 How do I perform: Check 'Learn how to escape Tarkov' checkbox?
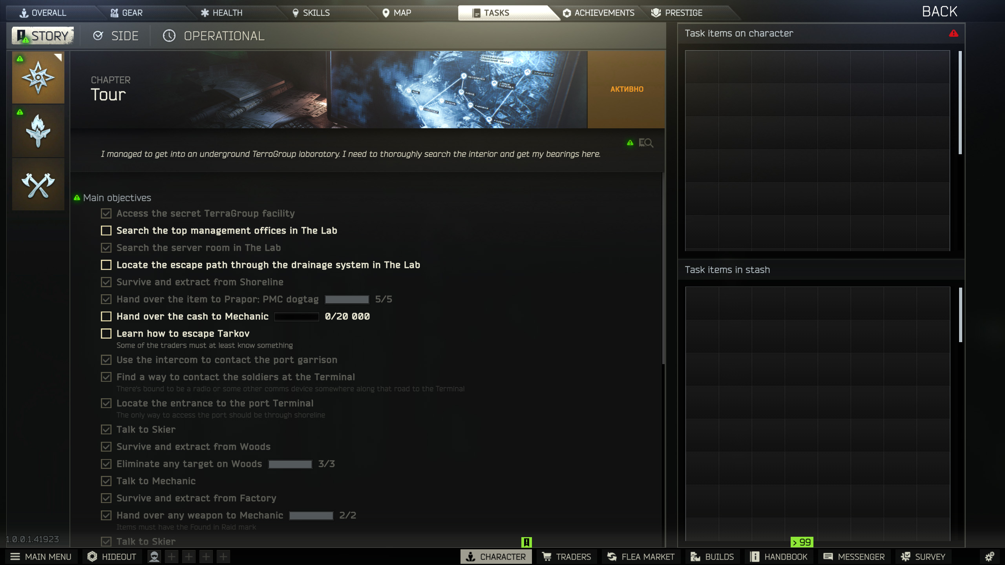pos(106,334)
